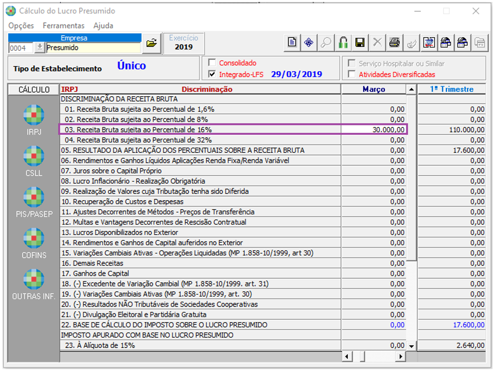Print using the printer icon

[x=395, y=42]
